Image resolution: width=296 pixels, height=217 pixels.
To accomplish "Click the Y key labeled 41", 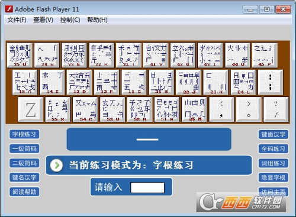I will [x=156, y=55].
